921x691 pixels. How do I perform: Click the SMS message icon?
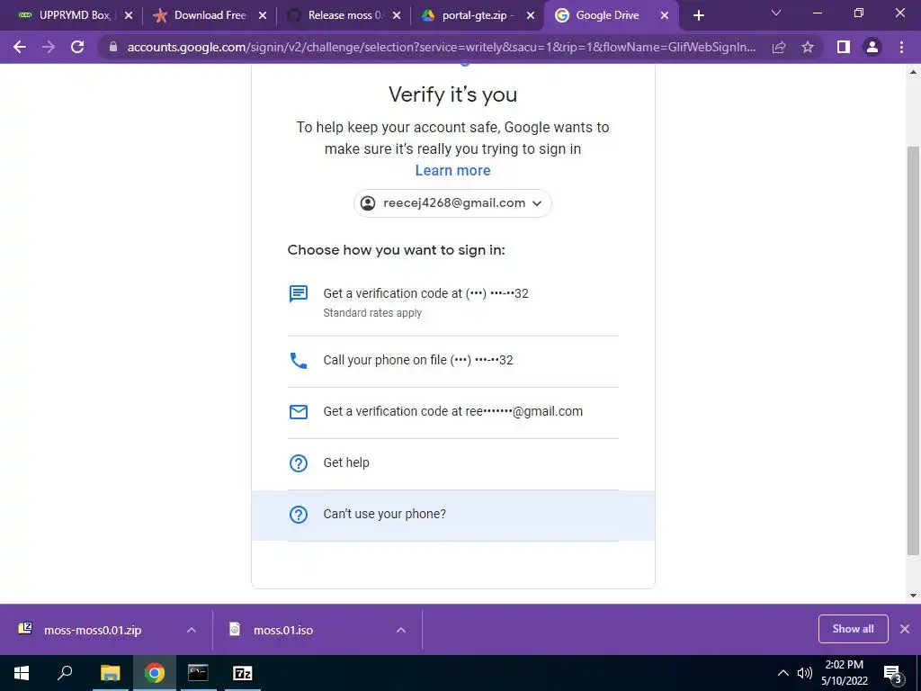[299, 294]
